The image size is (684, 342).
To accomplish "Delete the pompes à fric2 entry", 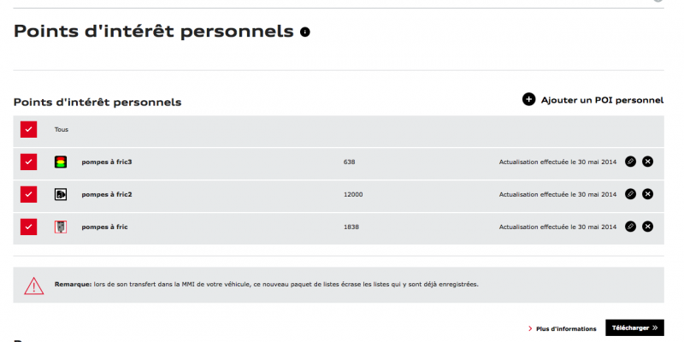I will coord(647,194).
